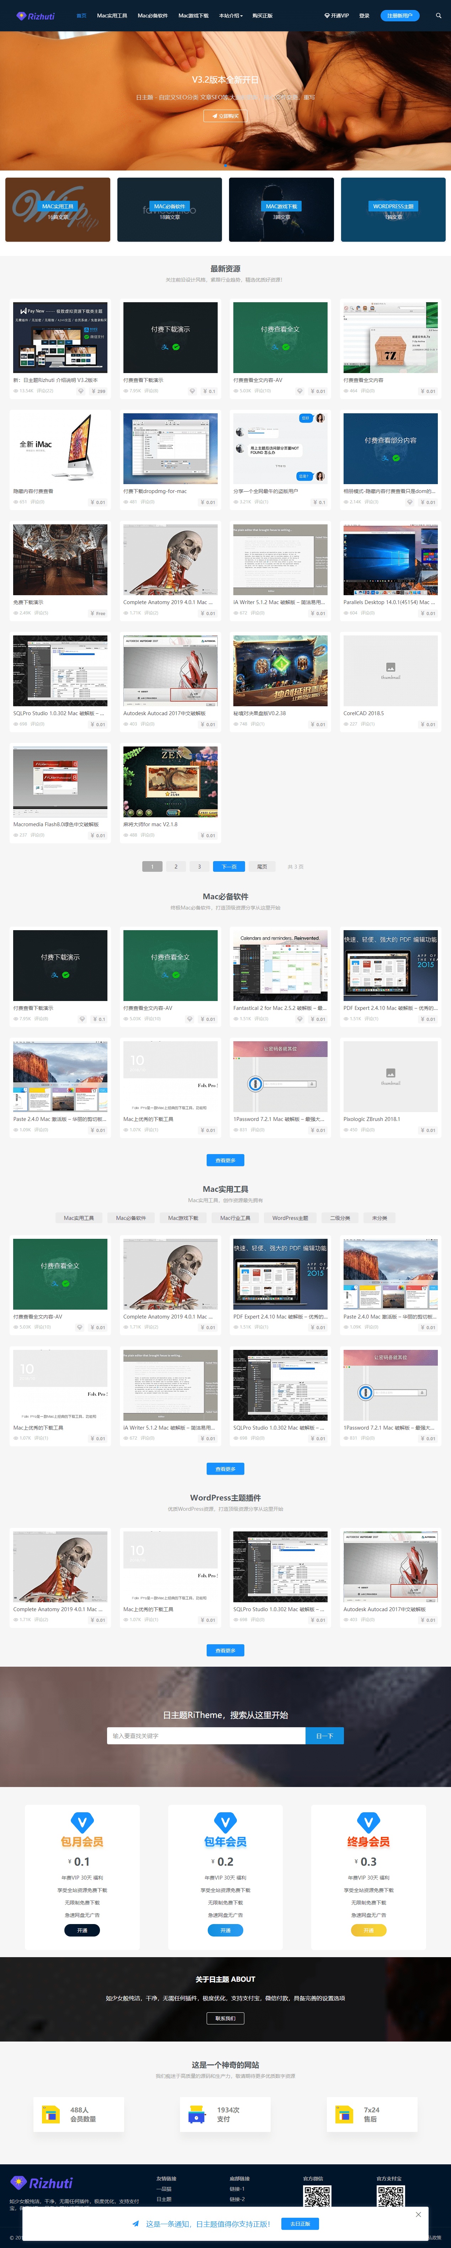451x2248 pixels.
Task: Open the WORDPRESS主题 category card
Action: [393, 209]
